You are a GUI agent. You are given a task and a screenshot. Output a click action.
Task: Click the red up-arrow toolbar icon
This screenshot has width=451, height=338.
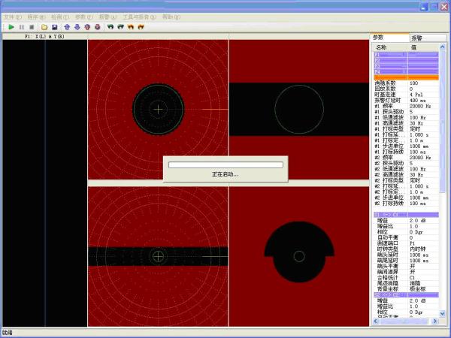point(87,27)
